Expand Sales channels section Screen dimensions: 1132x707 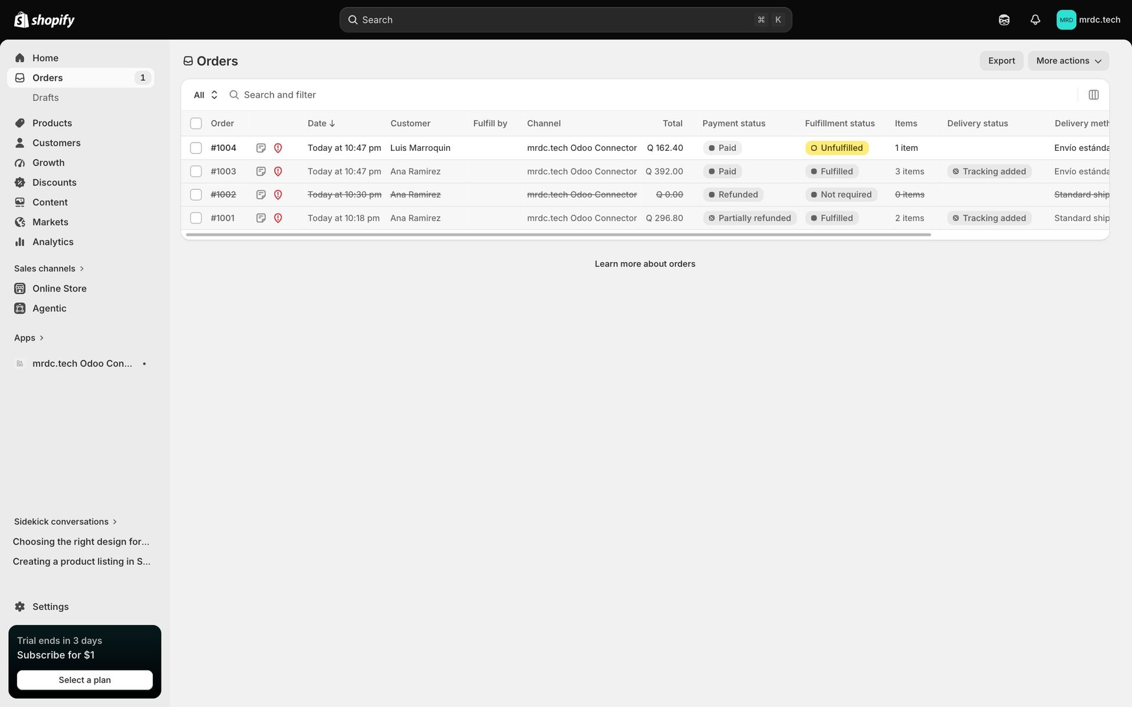(50, 269)
